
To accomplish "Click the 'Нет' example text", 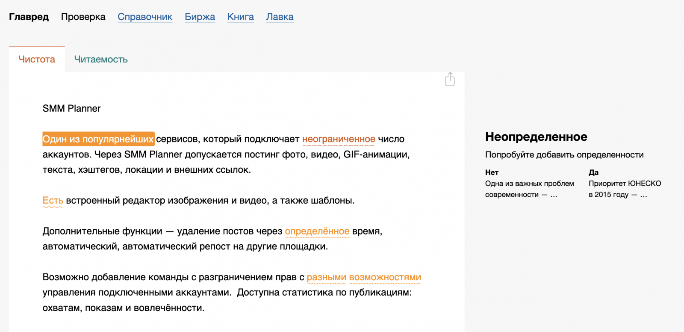I will click(x=529, y=189).
